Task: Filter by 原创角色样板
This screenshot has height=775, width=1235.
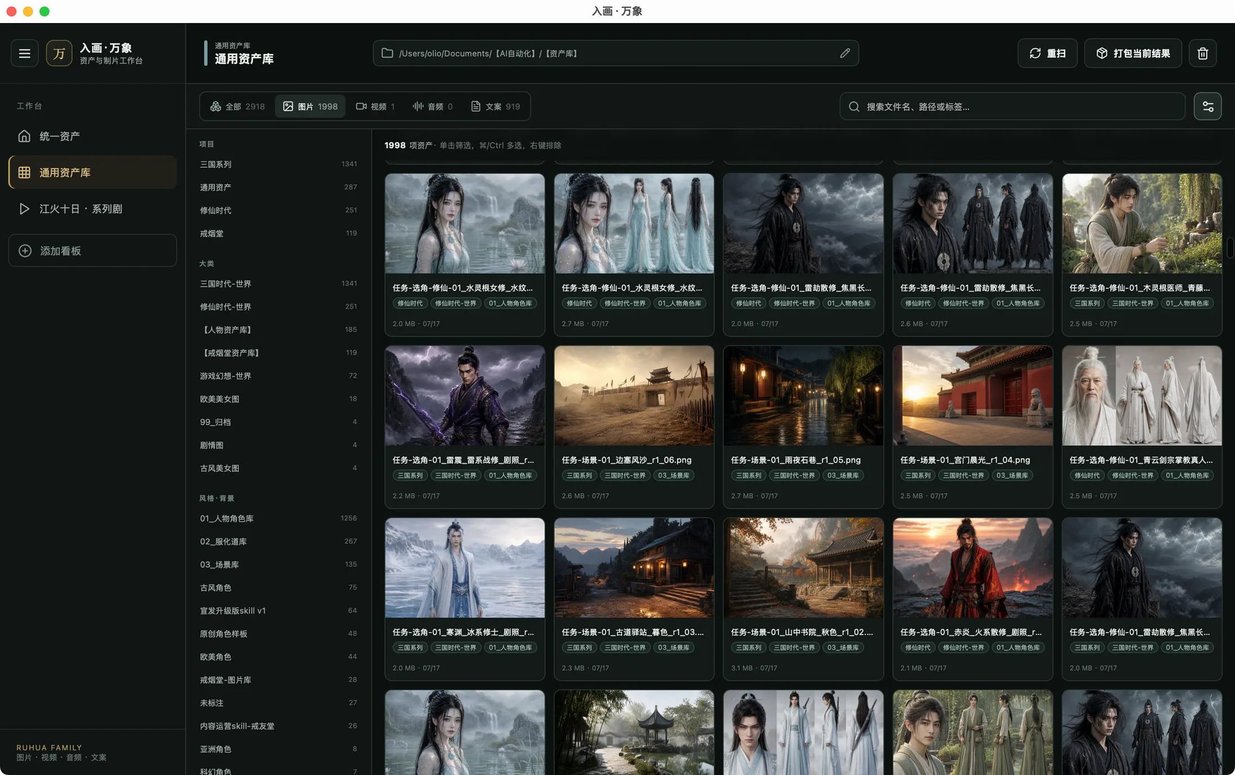Action: coord(278,633)
